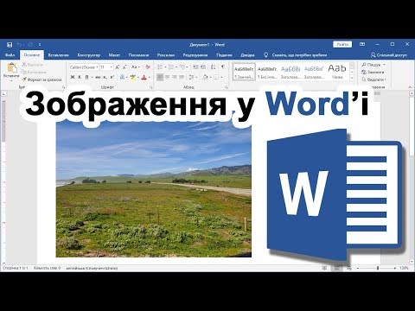Open the font size 11 dropdown
Image resolution: width=415 pixels, height=311 pixels.
(x=112, y=67)
